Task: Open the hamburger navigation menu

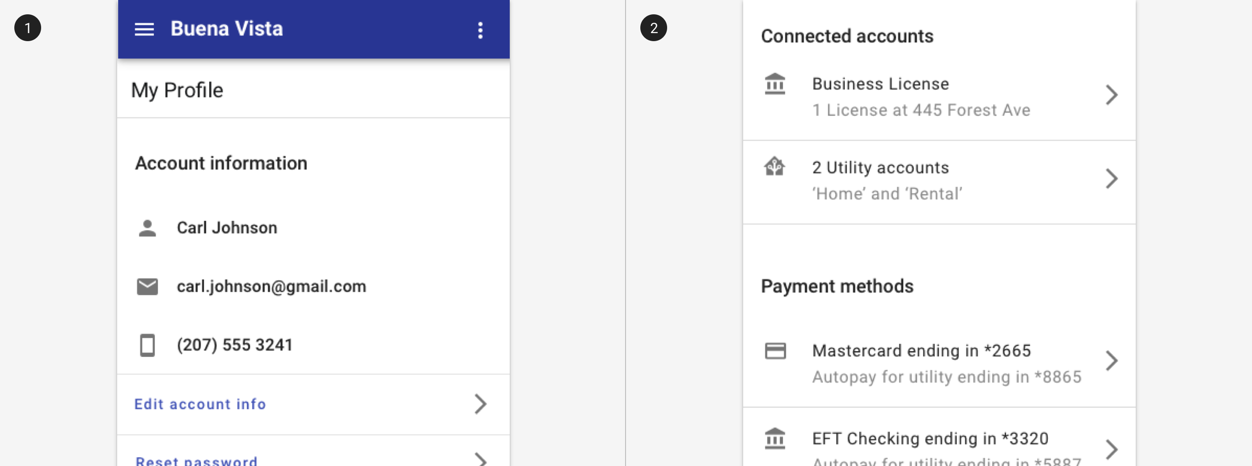Action: pyautogui.click(x=144, y=29)
